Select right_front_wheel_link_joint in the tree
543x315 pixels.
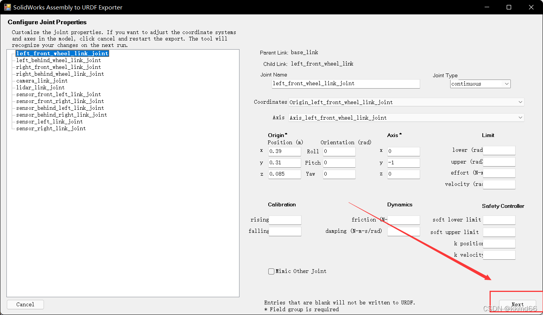point(58,67)
